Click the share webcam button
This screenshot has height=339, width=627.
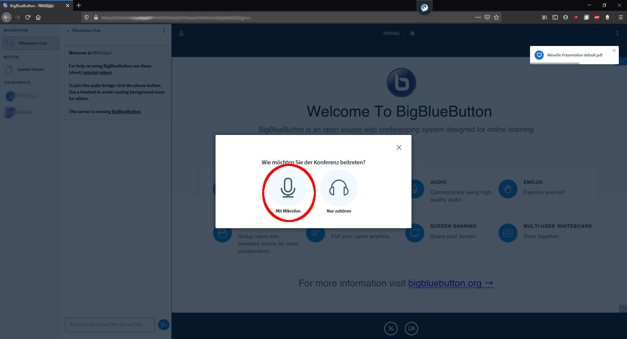[411, 328]
